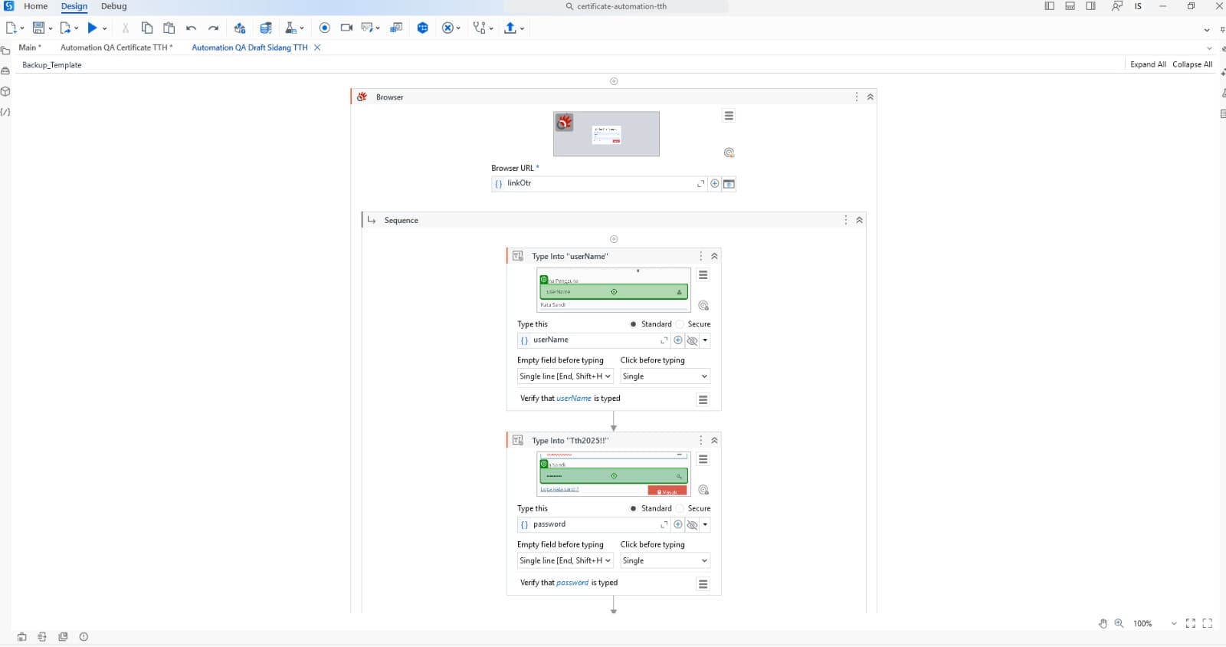Open Manage Packages toolbar icon
1226x647 pixels.
pos(240,28)
